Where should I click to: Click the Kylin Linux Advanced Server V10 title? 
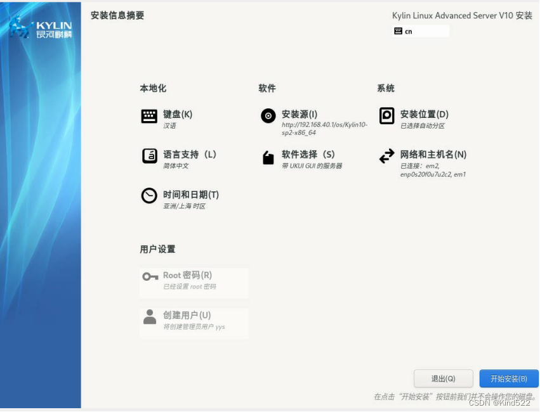coord(462,15)
